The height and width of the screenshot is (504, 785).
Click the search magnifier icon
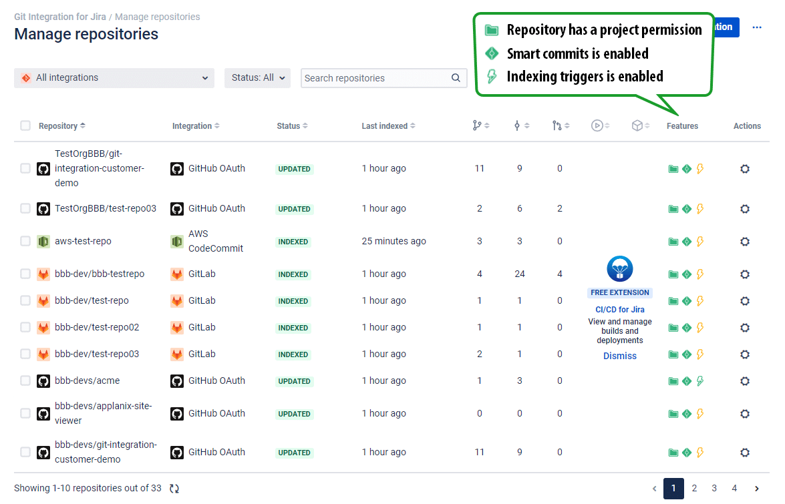point(456,78)
